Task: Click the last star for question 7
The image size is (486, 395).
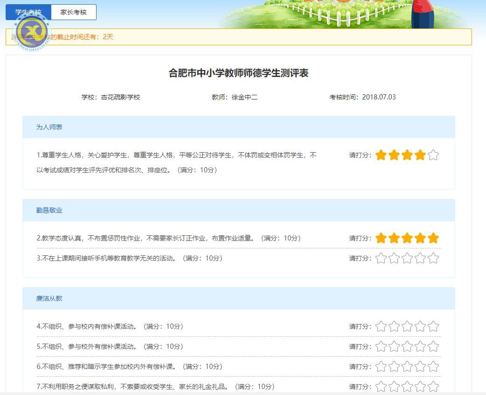Action: [433, 387]
